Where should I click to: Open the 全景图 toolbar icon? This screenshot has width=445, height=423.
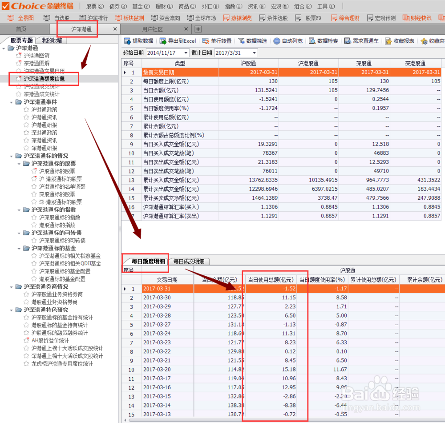click(11, 18)
